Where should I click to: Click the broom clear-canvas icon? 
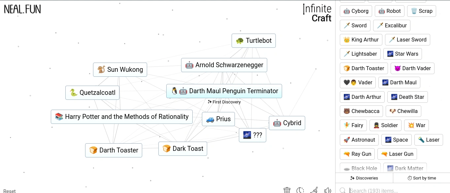[x=314, y=190]
